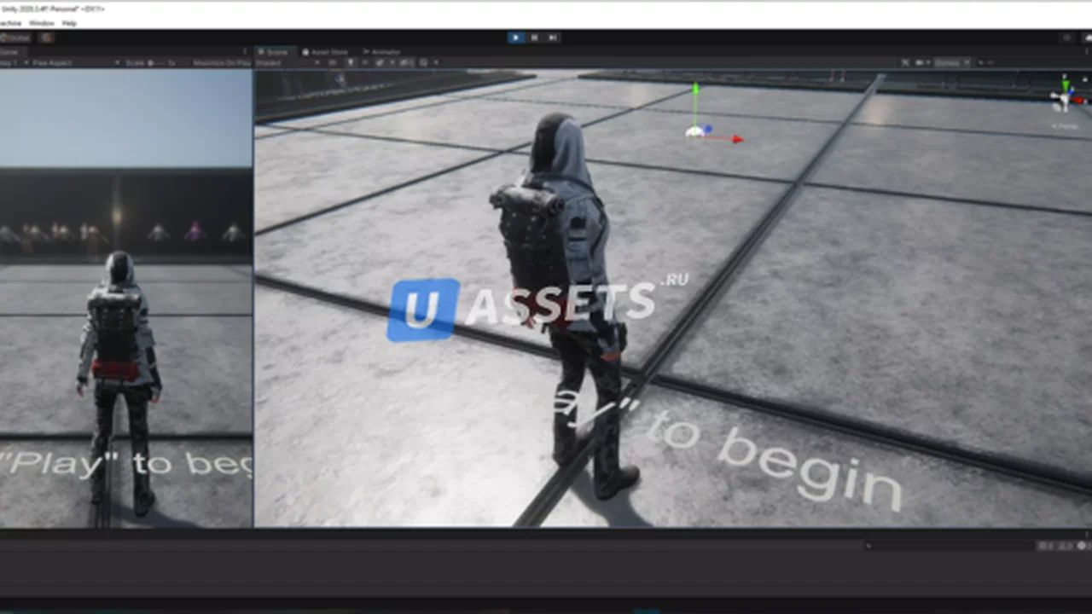The height and width of the screenshot is (614, 1092).
Task: Toggle scene effects button in Scene toolbar
Action: tap(380, 63)
